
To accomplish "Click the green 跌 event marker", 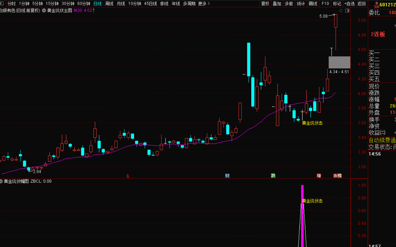I will [x=273, y=176].
